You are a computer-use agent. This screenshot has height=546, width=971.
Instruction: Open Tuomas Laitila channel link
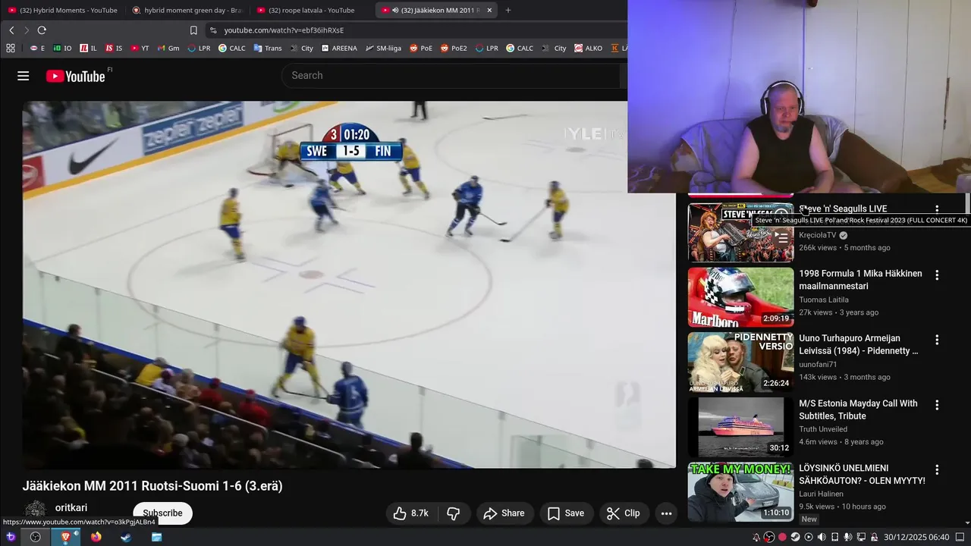pos(824,300)
